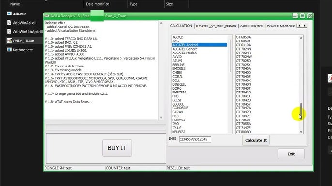Select AZUMI in brand list
Viewport: 332px width, 186px height.
coord(177,61)
